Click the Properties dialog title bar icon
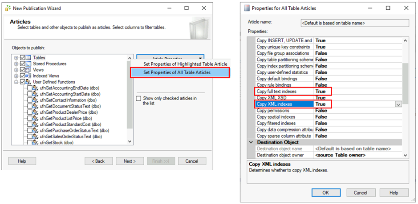This screenshot has height=204, width=418. 247,8
